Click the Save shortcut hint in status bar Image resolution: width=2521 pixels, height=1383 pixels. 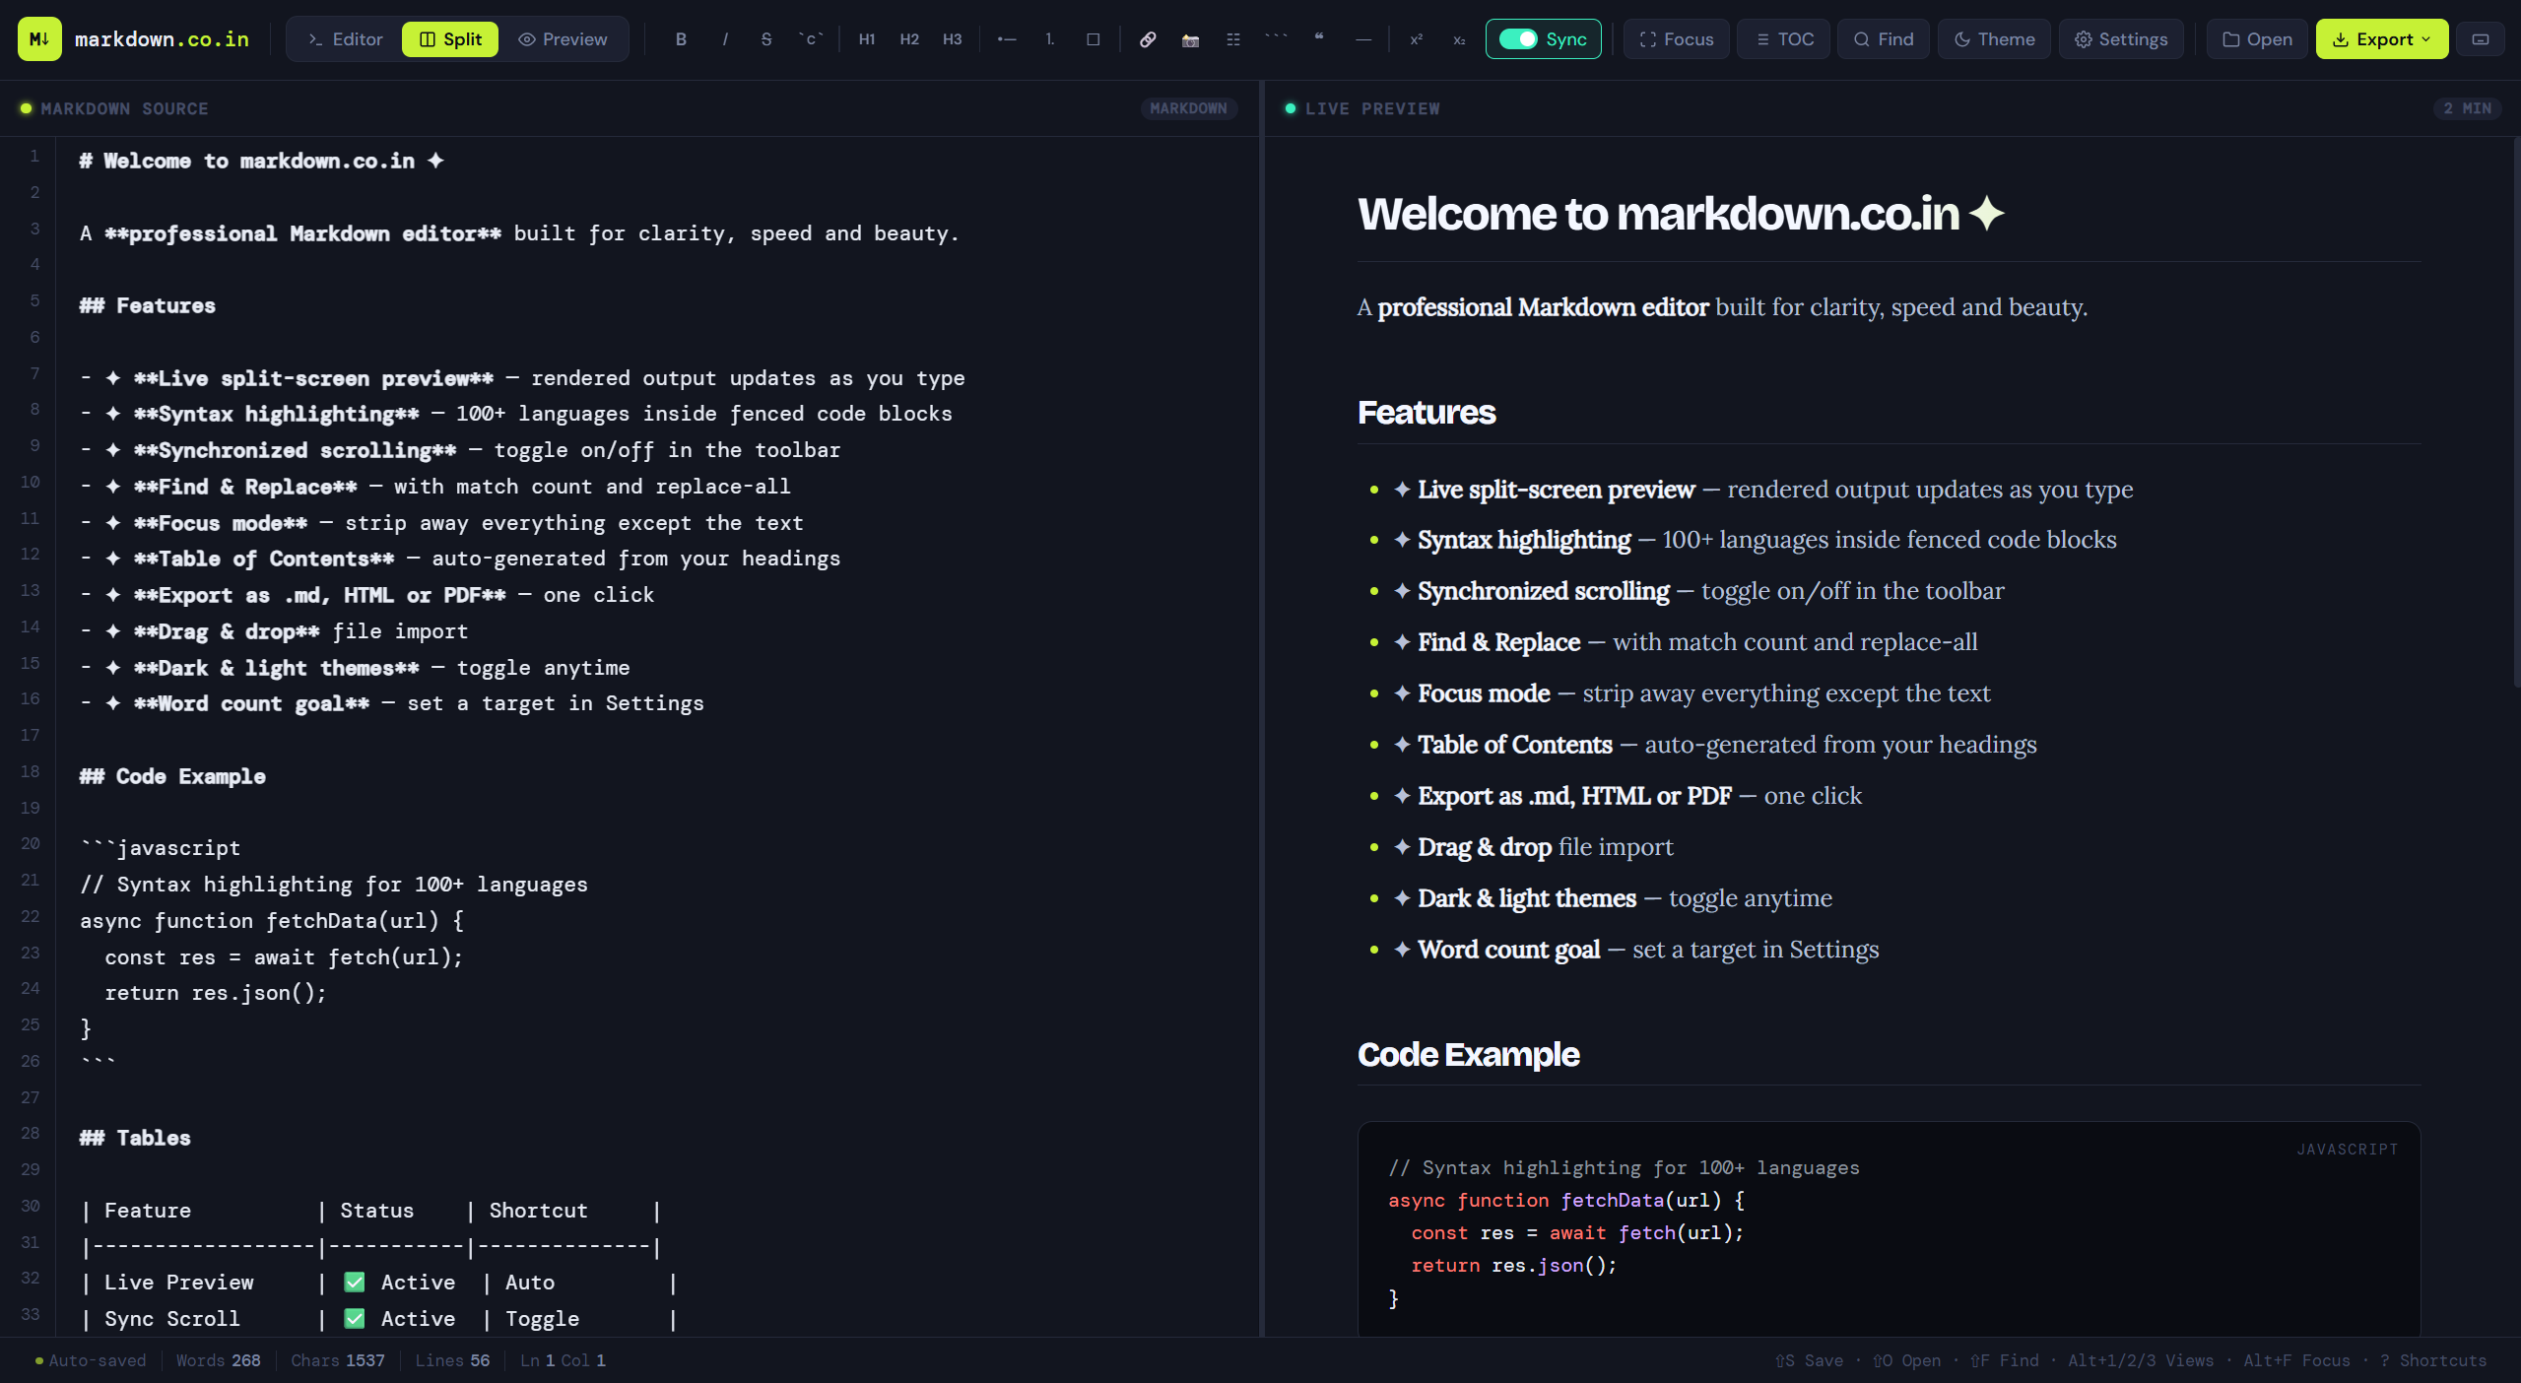1810,1360
